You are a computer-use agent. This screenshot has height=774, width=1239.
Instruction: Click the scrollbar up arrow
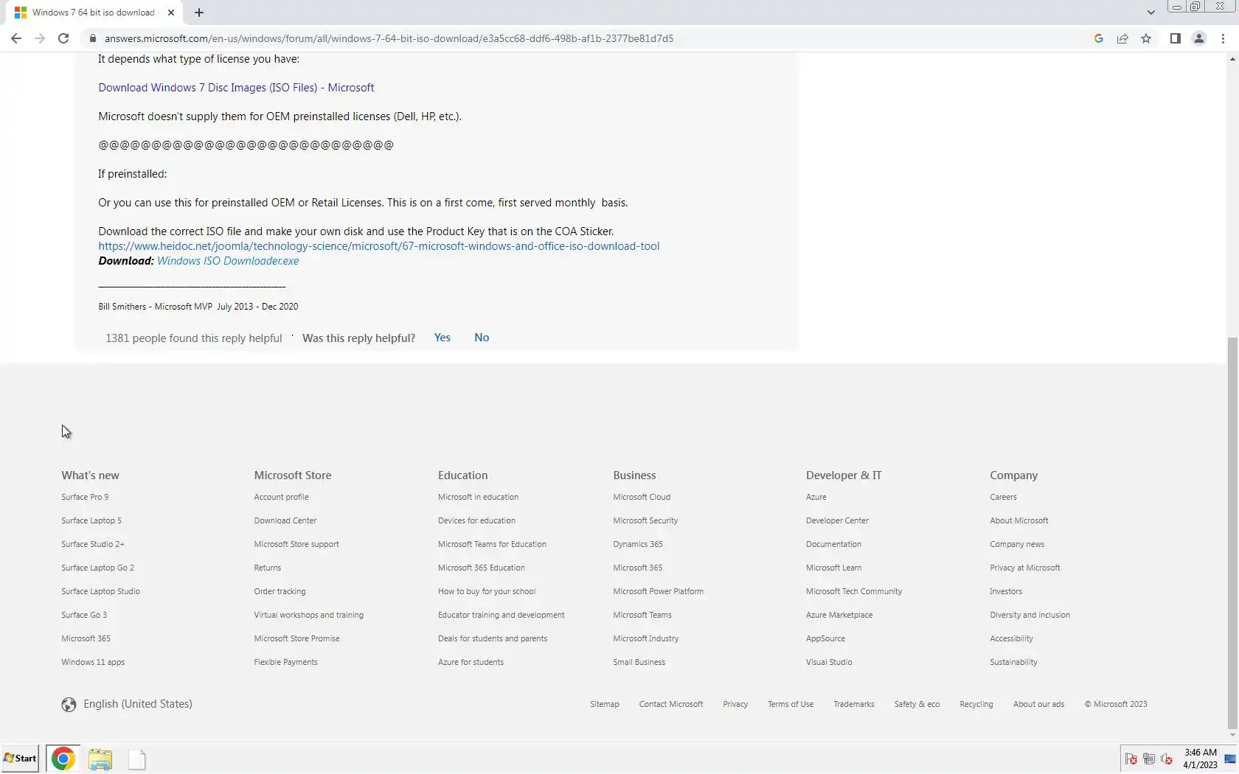point(1232,59)
